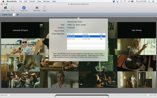Click the woman pointing at window thumbnail
This screenshot has height=98, width=157.
click(x=137, y=47)
